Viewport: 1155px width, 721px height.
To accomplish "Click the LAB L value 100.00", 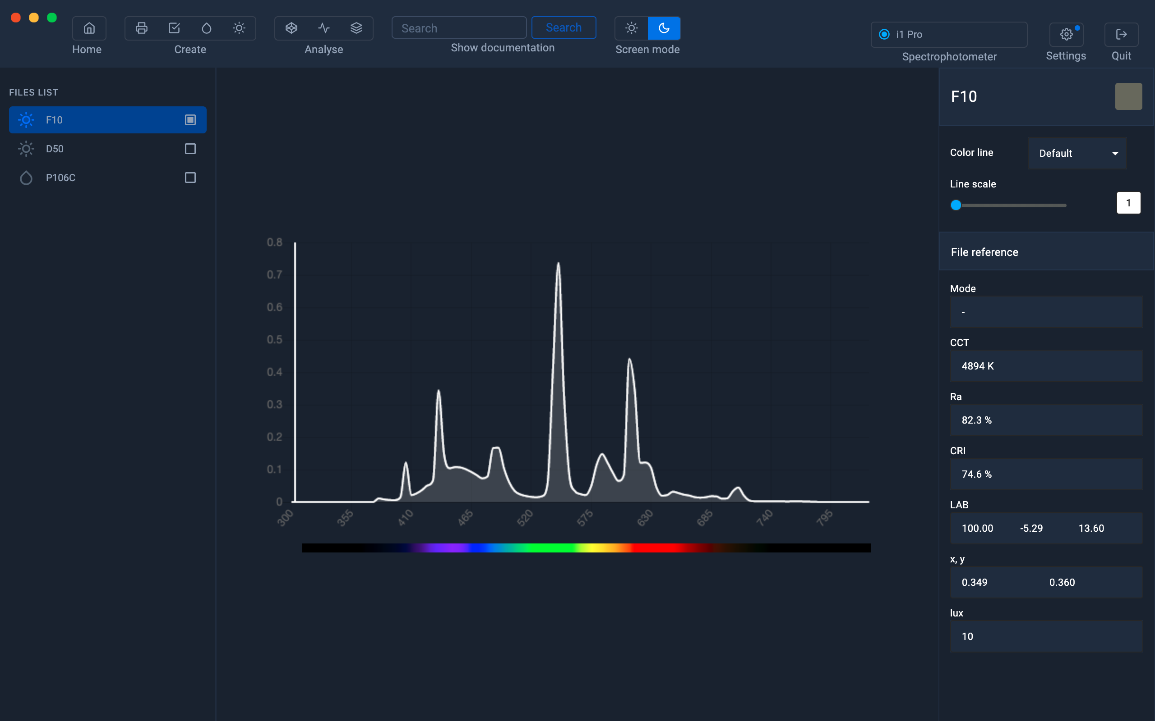I will click(977, 528).
